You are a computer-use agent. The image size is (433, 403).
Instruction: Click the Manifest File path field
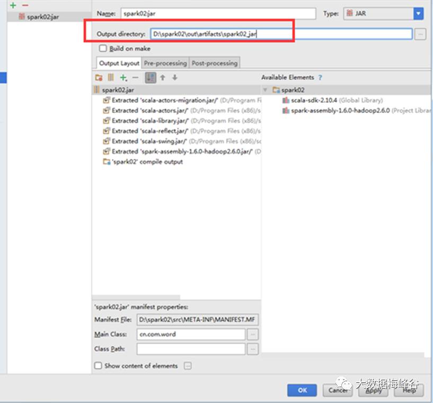[198, 320]
